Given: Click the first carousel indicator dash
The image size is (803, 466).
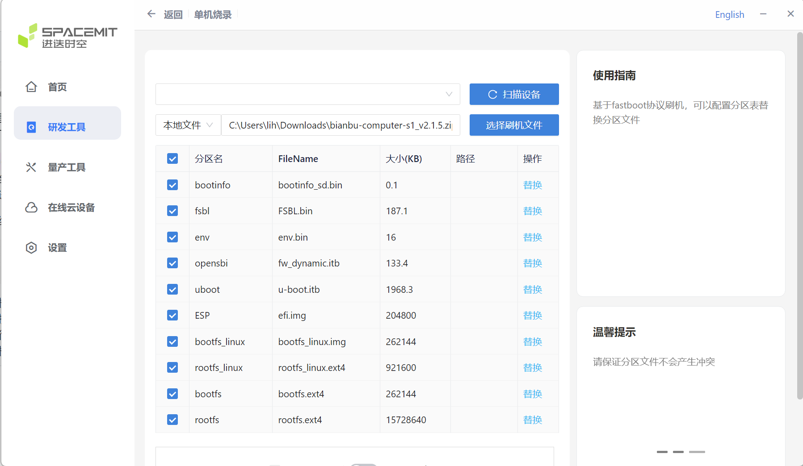Looking at the screenshot, I should point(662,452).
